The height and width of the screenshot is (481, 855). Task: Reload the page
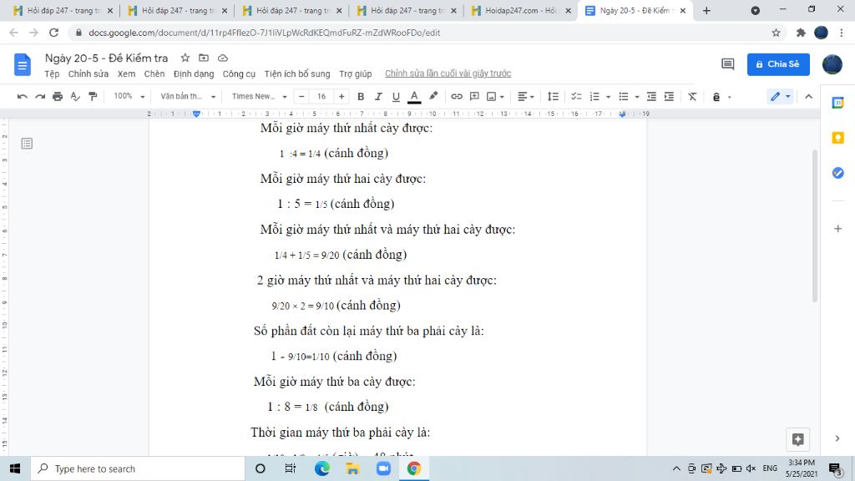53,33
